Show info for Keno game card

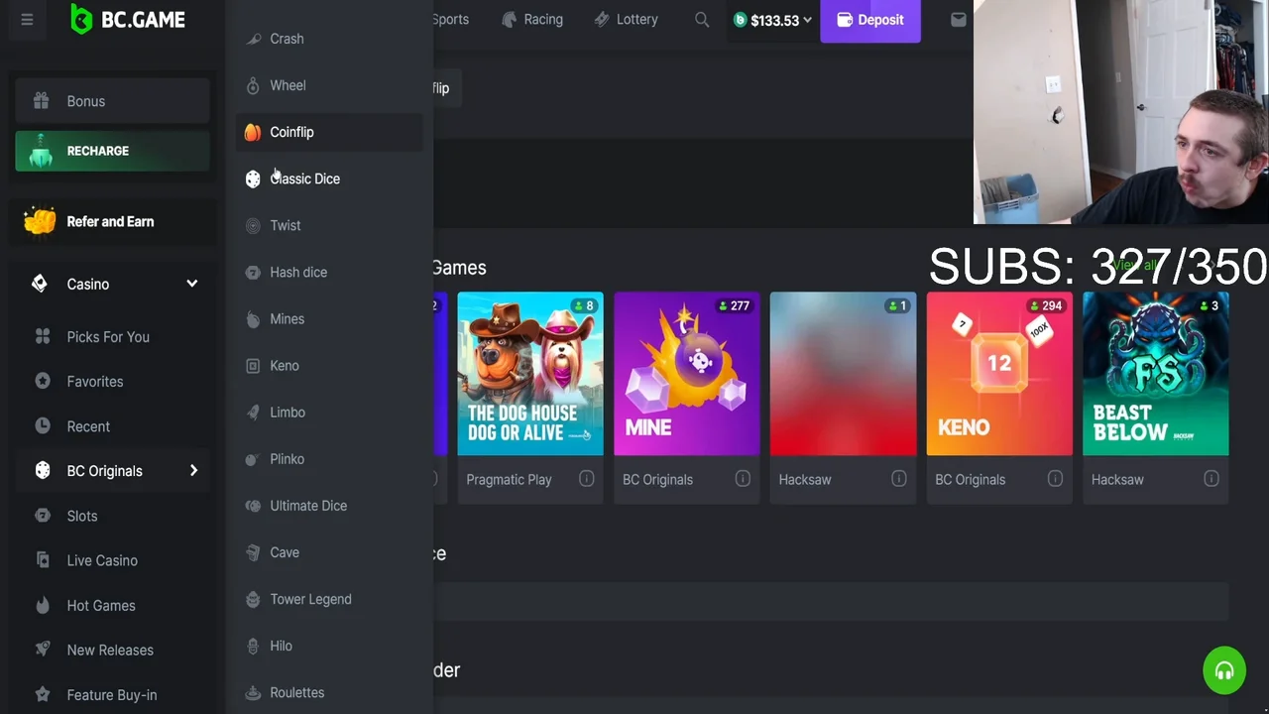[x=1055, y=479]
